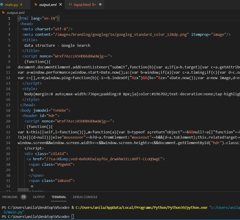Click the Python icon on main.py tab
This screenshot has width=240, height=220.
(x=1, y=5)
